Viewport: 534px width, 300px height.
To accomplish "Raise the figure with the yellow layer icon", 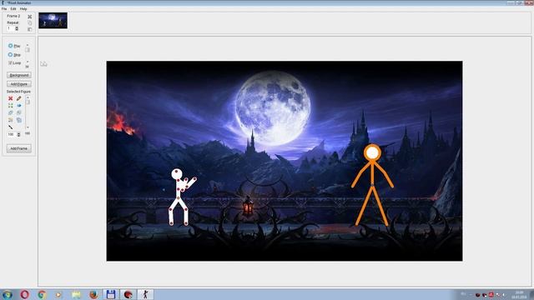I will click(11, 120).
